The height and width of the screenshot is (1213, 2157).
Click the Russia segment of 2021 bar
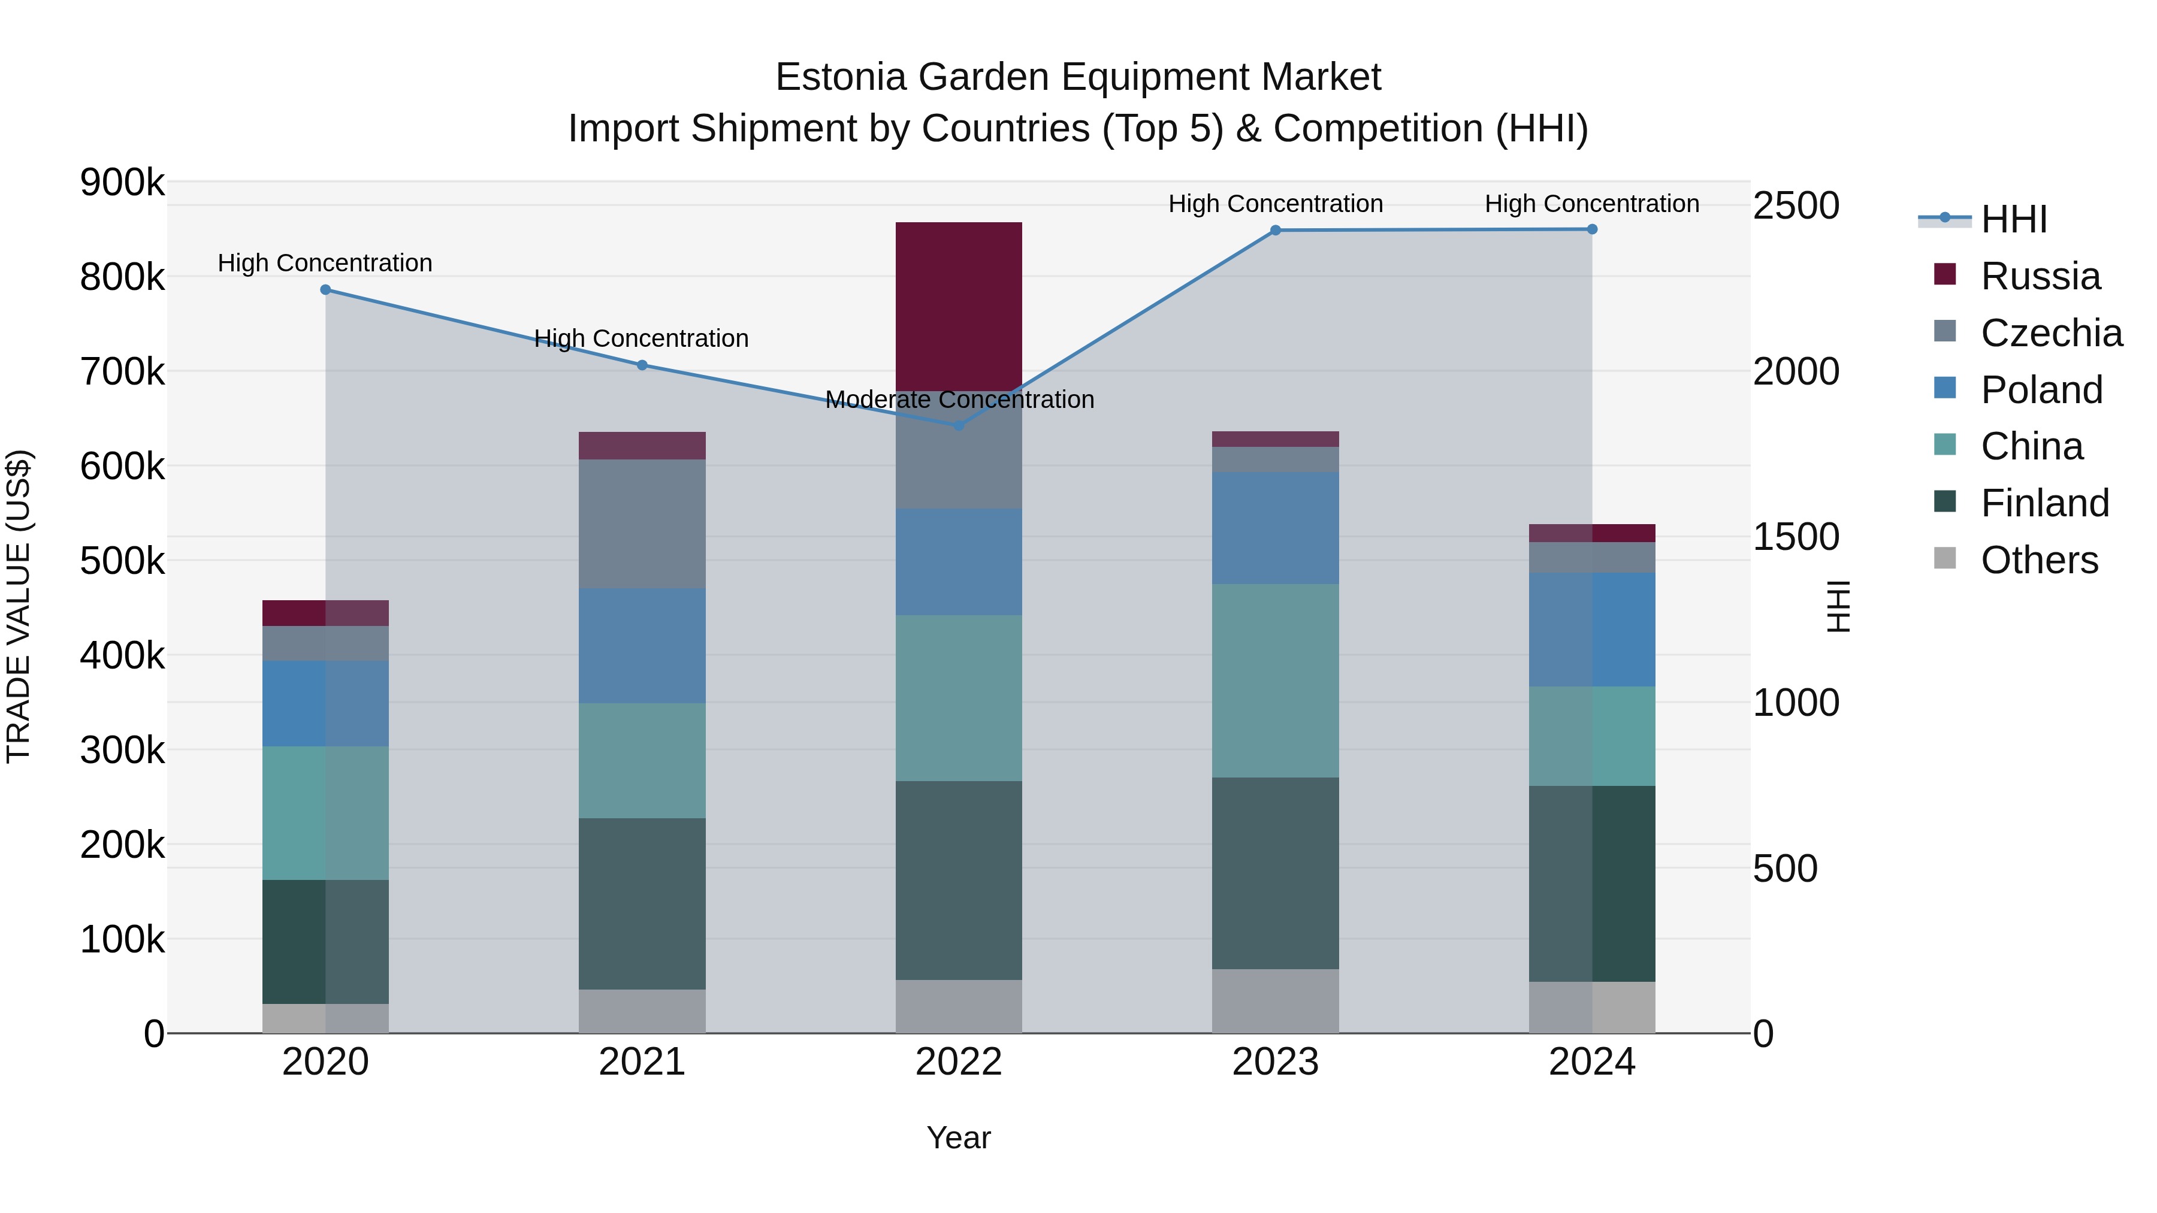(642, 446)
